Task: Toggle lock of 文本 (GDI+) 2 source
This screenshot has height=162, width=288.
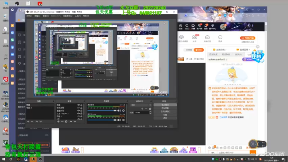Action: coord(81,113)
